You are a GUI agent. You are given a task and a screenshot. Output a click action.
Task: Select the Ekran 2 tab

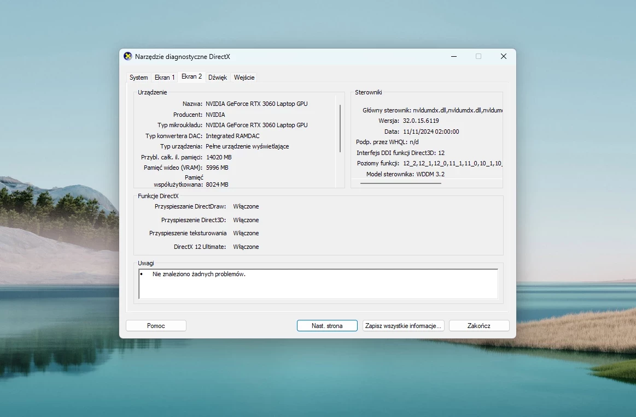pos(191,76)
